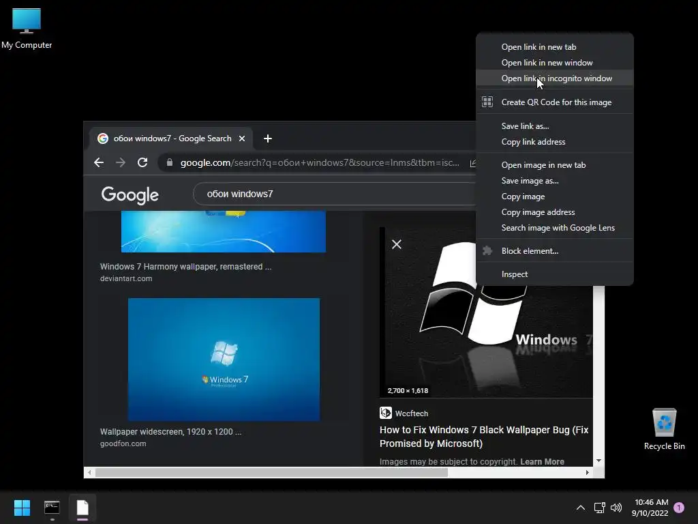Click the Harmony wallpaper thumbnail
Screen dimensions: 698x524
(224, 232)
